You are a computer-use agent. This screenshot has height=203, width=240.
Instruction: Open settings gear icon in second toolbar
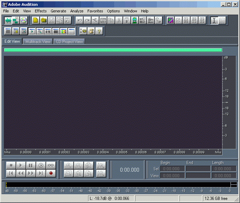pyautogui.click(x=83, y=31)
